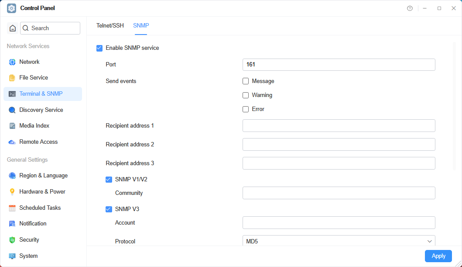Image resolution: width=462 pixels, height=267 pixels.
Task: Click the home icon above the sidebar
Action: tap(12, 28)
